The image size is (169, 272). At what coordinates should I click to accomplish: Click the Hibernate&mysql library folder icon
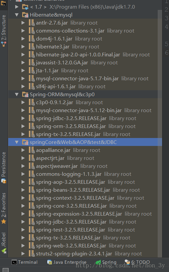(x=25, y=15)
